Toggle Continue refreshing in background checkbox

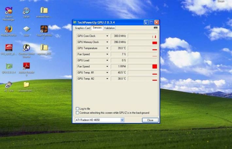[x=77, y=113]
